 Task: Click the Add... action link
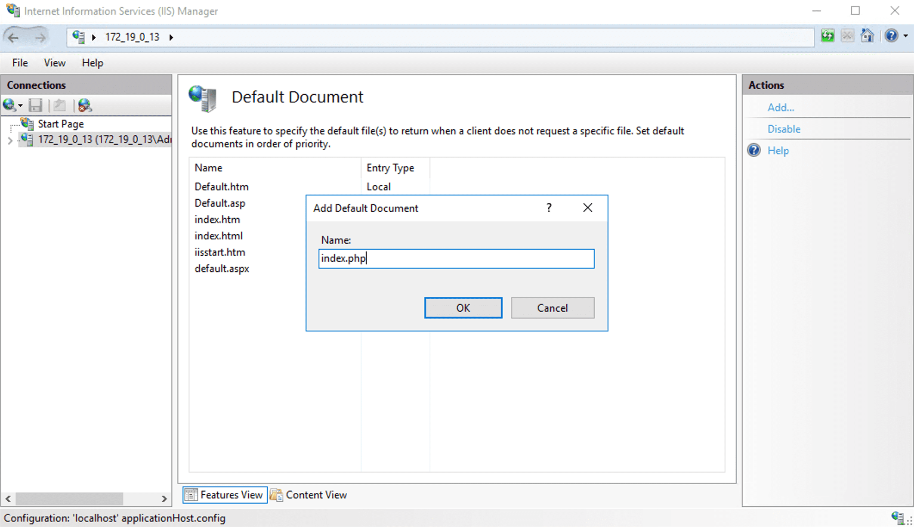[x=781, y=108]
